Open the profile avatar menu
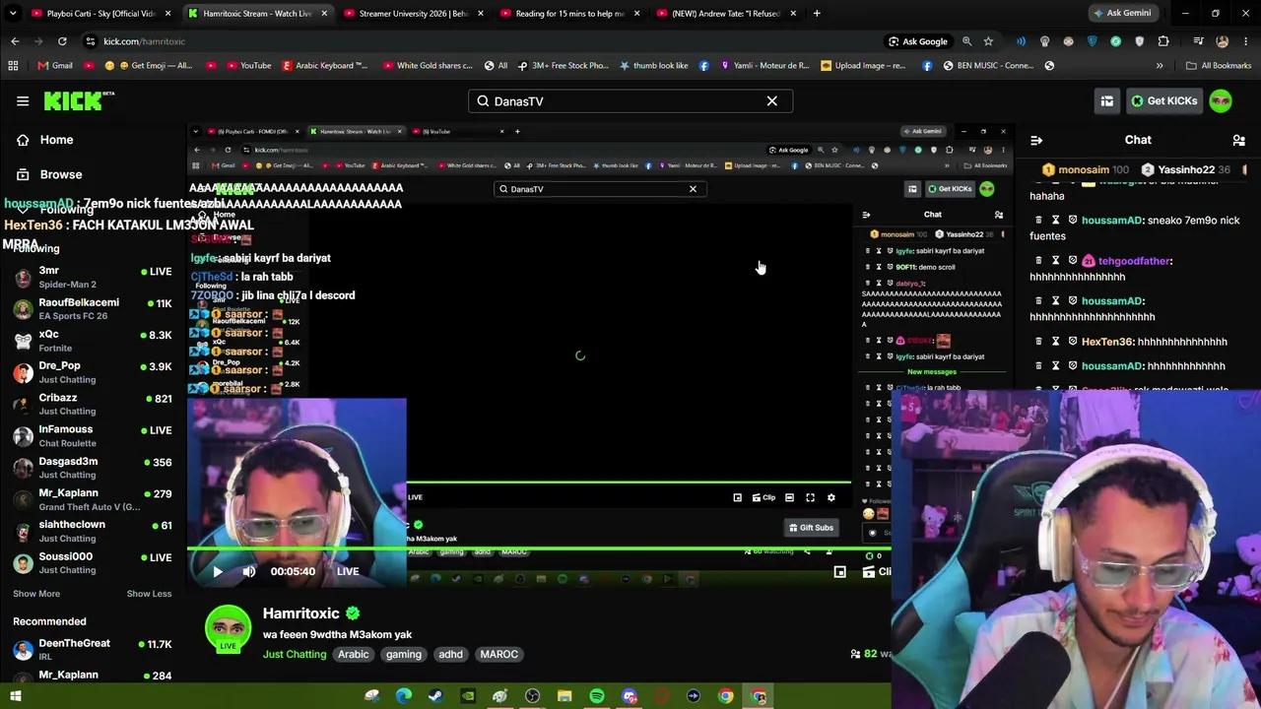This screenshot has height=709, width=1261. [1221, 100]
